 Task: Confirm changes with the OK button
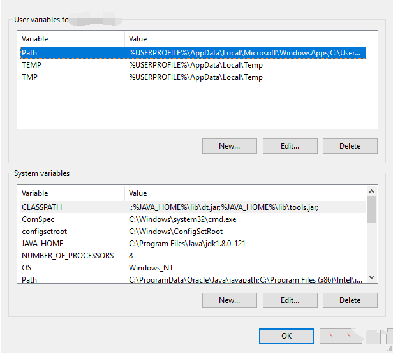[x=286, y=336]
